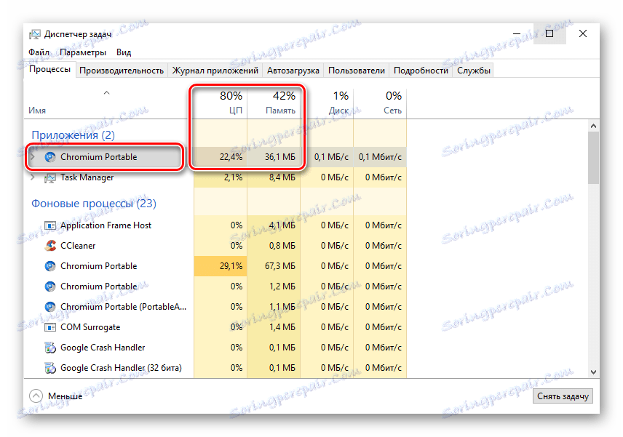Viewport: 623px width, 437px height.
Task: Maximize the Диспетчер задач window
Action: 549,33
